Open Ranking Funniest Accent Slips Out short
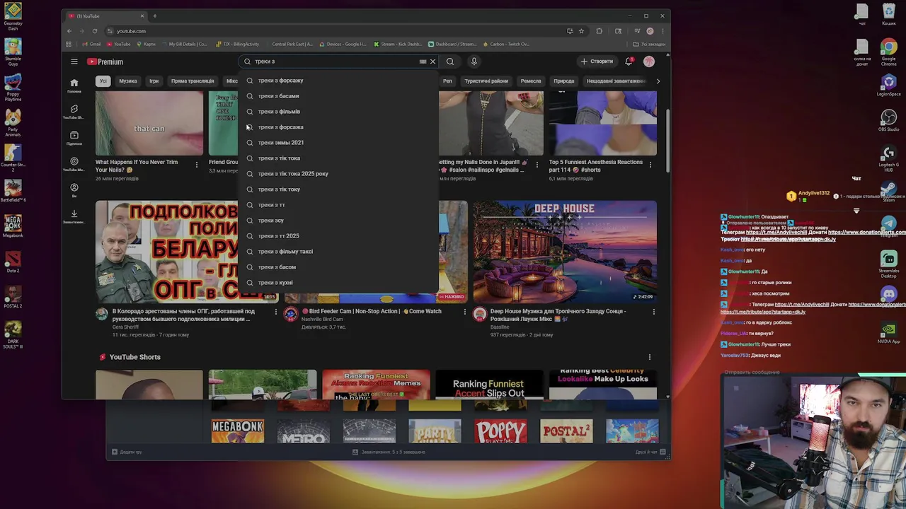This screenshot has height=509, width=906. click(x=488, y=385)
